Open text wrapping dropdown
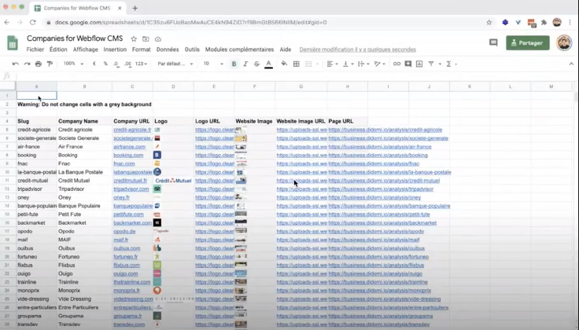The image size is (579, 330). coord(363,64)
